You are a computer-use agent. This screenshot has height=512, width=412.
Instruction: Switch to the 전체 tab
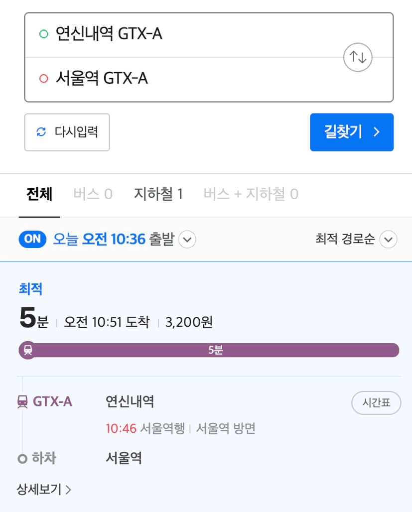tap(39, 194)
